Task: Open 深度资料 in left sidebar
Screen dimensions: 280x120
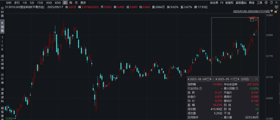Action: pyautogui.click(x=2, y=95)
